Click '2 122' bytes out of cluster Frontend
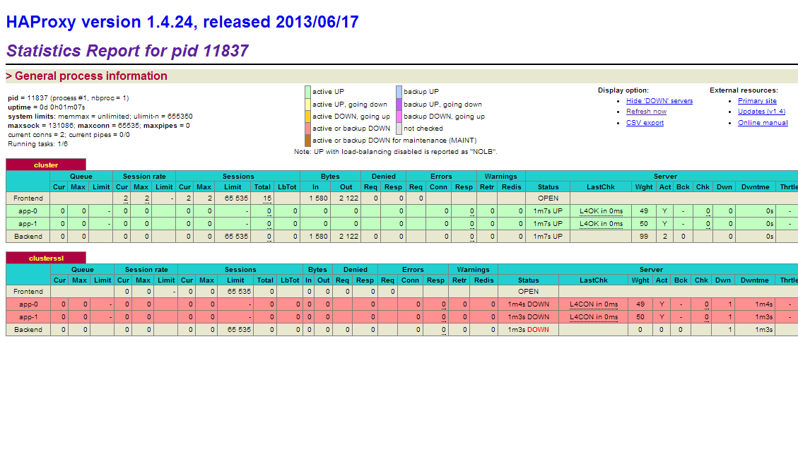The image size is (798, 469). (x=348, y=198)
